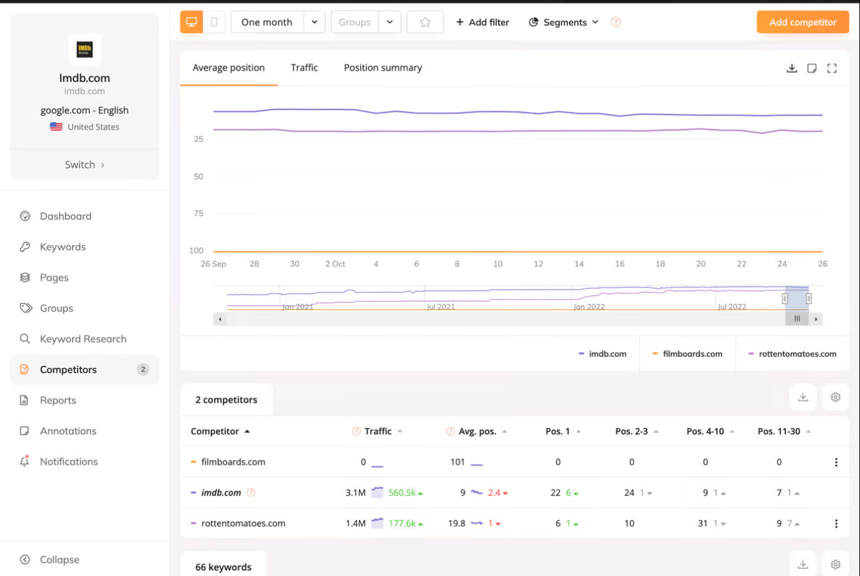The height and width of the screenshot is (576, 860).
Task: Toggle imdb.com series in chart legend
Action: pyautogui.click(x=602, y=354)
